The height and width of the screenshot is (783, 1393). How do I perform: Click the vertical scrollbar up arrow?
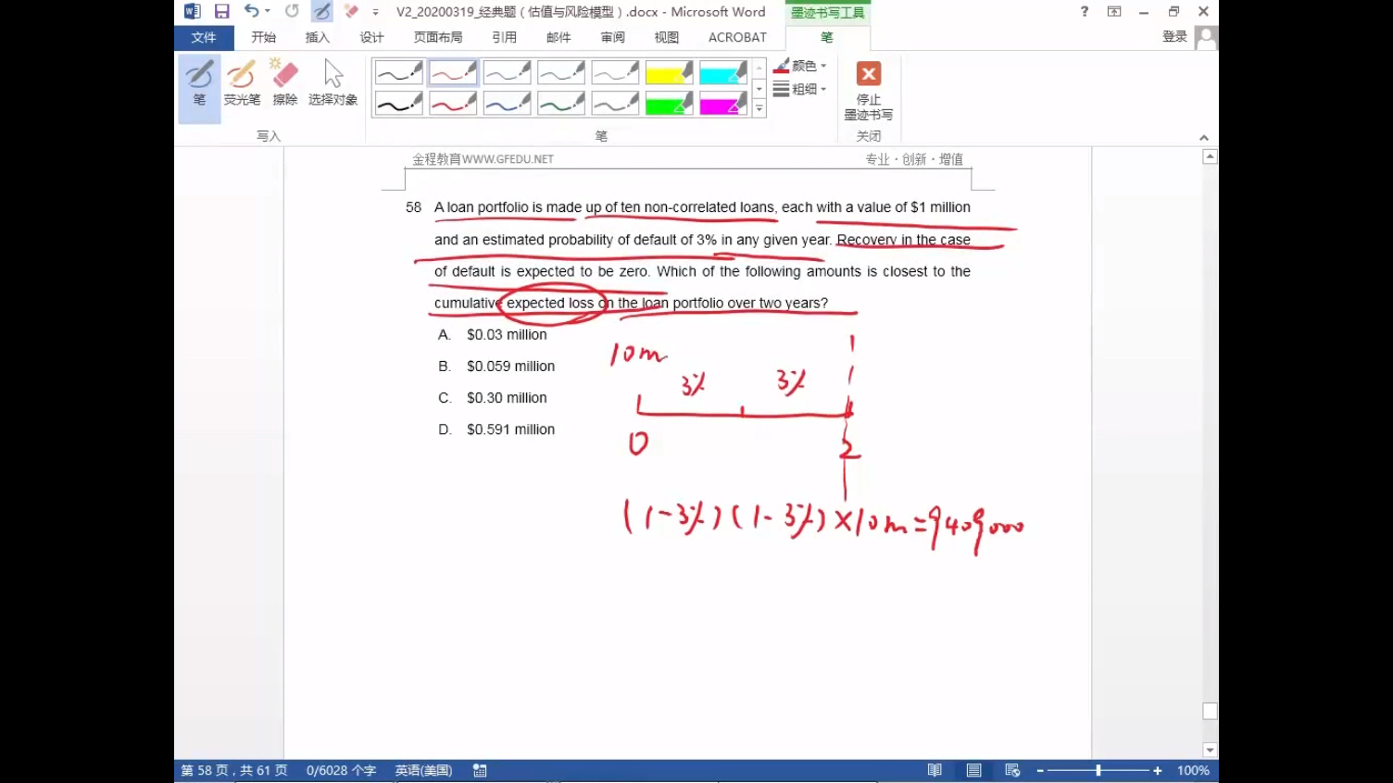click(x=1210, y=156)
